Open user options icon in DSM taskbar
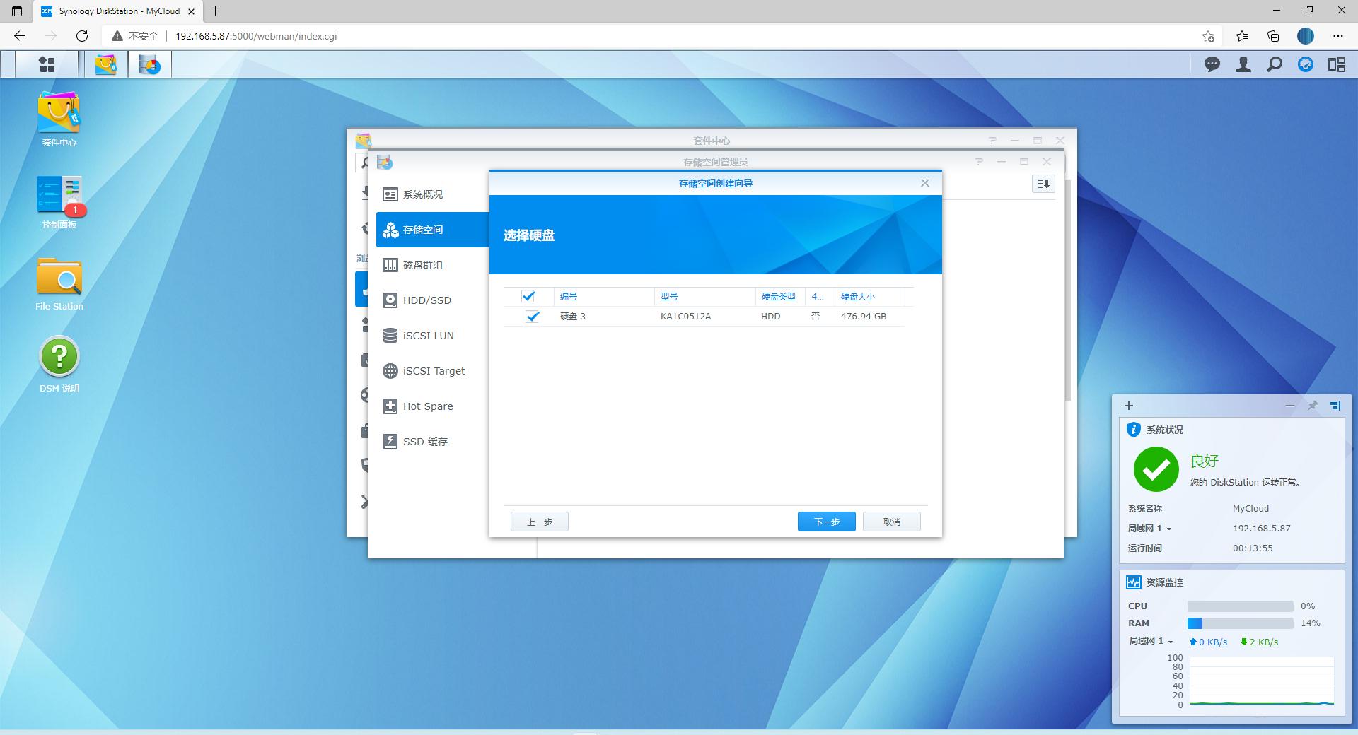The height and width of the screenshot is (735, 1358). 1243,64
